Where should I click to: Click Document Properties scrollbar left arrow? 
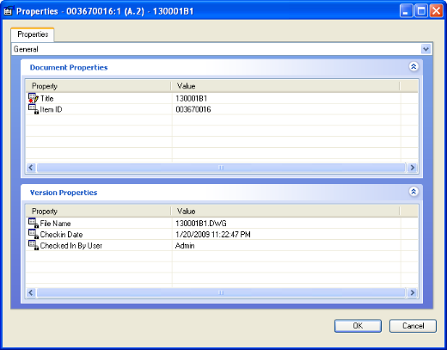point(31,168)
